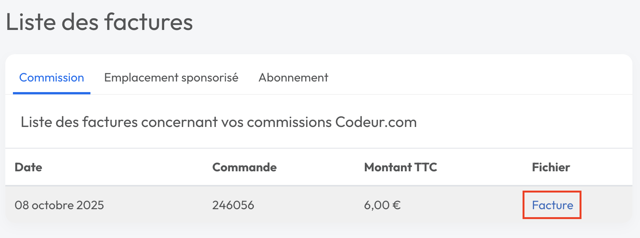
Task: Click the Fichier column header
Action: [551, 167]
